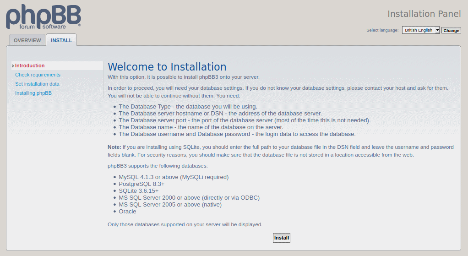Select Installing phpBB sidebar step
Viewport: 468px width, 256px height.
point(33,93)
